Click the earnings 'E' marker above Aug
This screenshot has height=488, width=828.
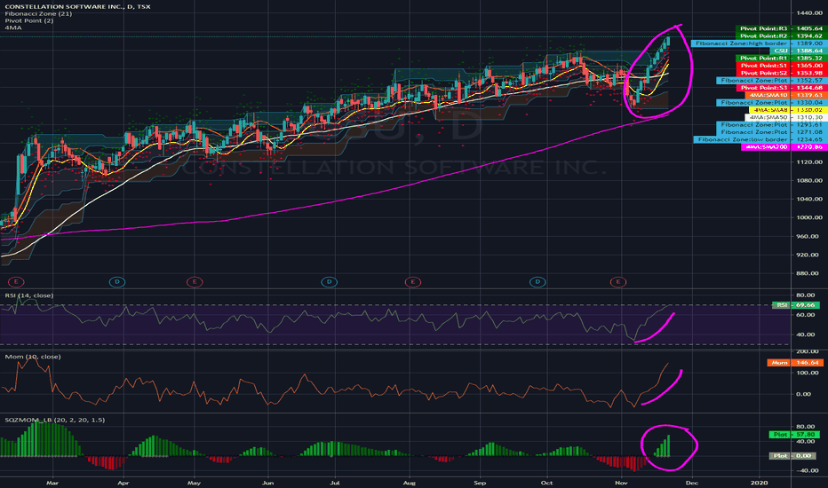coord(412,282)
